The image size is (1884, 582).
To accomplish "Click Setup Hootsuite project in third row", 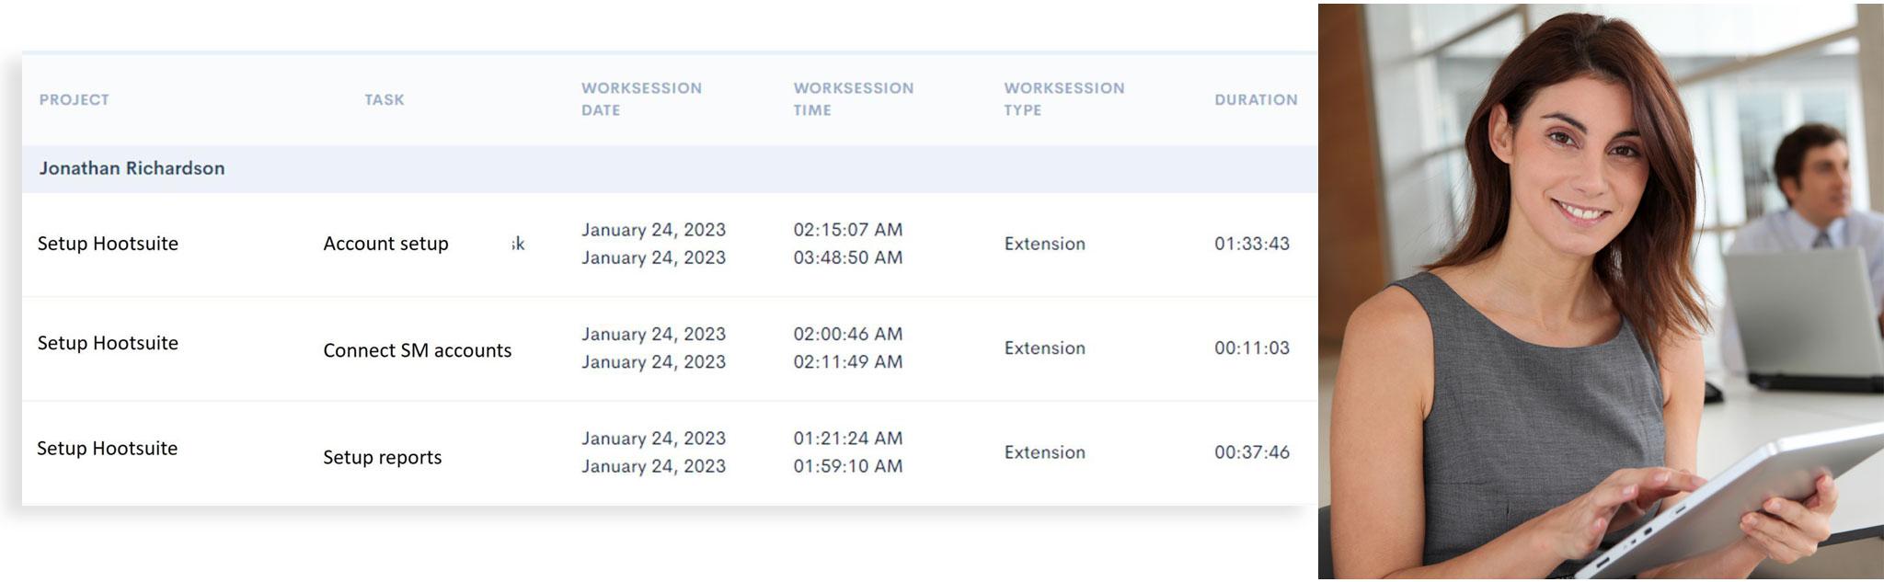I will (107, 449).
